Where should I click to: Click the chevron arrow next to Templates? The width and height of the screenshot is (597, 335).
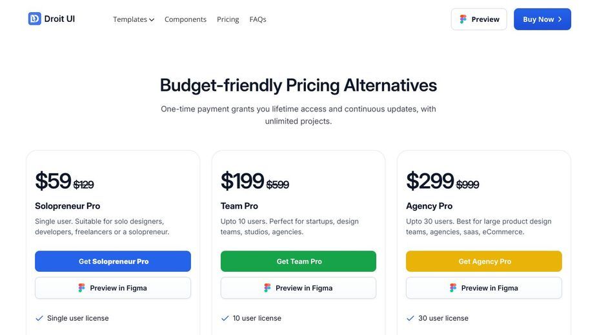click(152, 20)
